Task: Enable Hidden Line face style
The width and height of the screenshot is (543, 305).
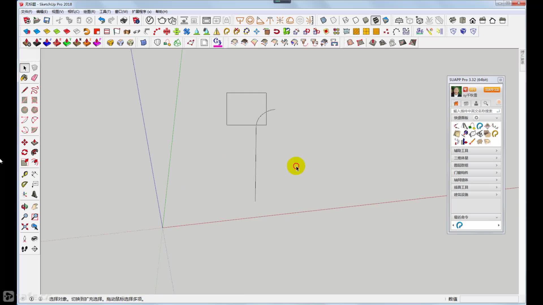Action: pos(355,20)
